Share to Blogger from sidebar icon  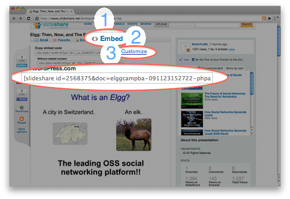tap(22, 120)
